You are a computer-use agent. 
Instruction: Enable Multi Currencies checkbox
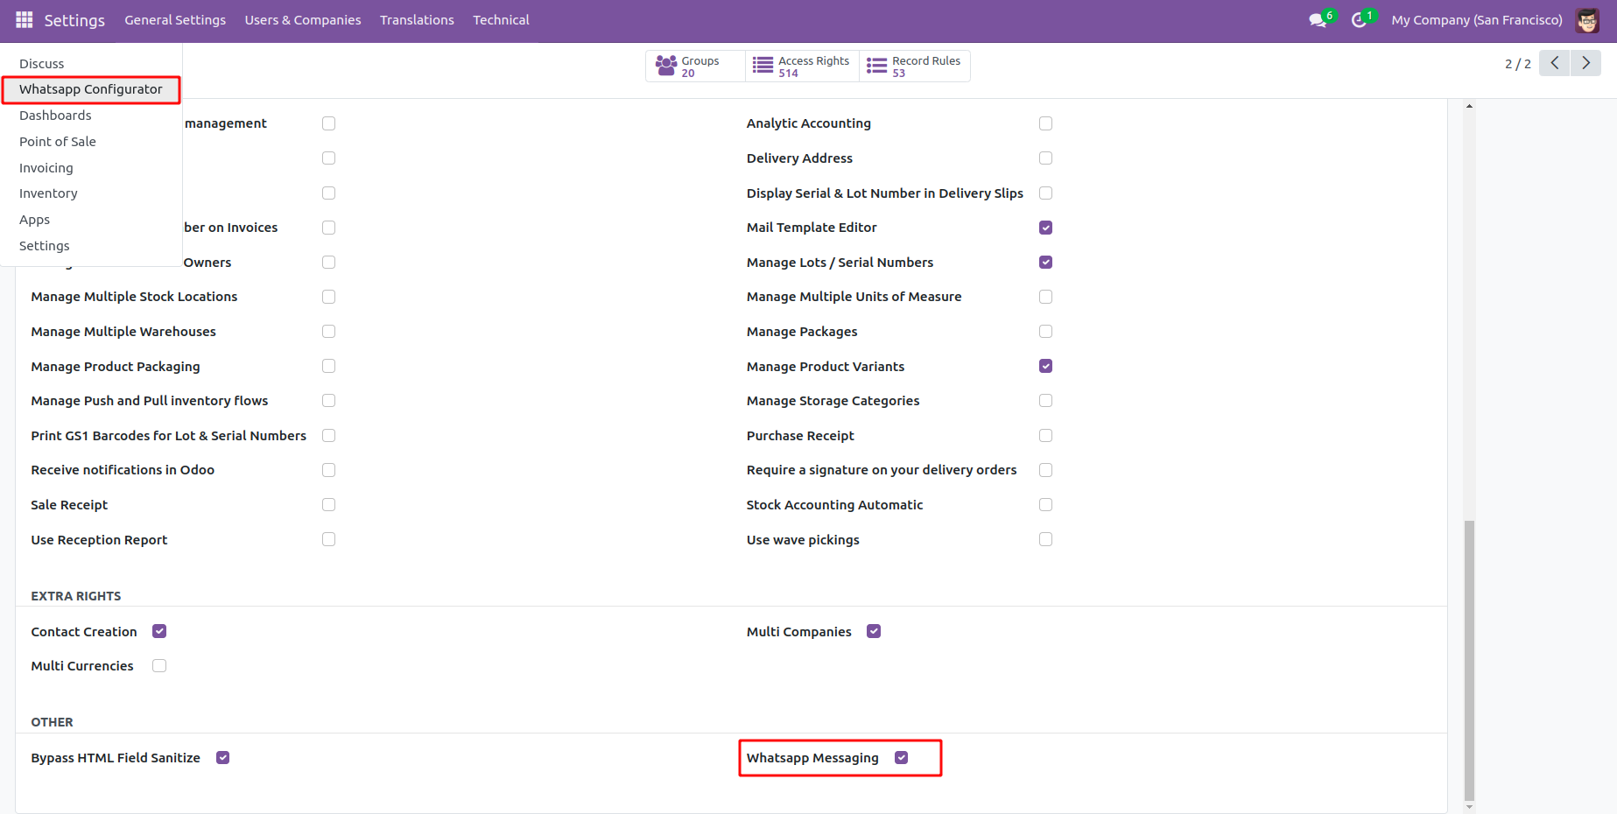159,666
